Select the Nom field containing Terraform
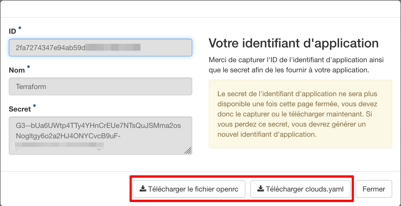This screenshot has height=206, width=401. [100, 87]
